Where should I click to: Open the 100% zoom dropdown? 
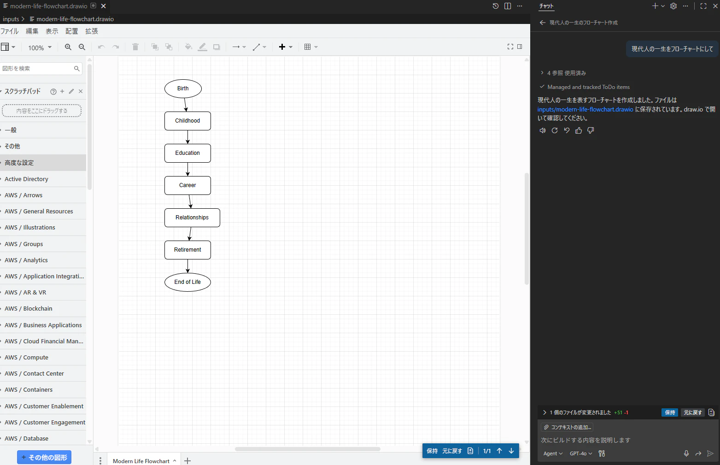click(40, 47)
